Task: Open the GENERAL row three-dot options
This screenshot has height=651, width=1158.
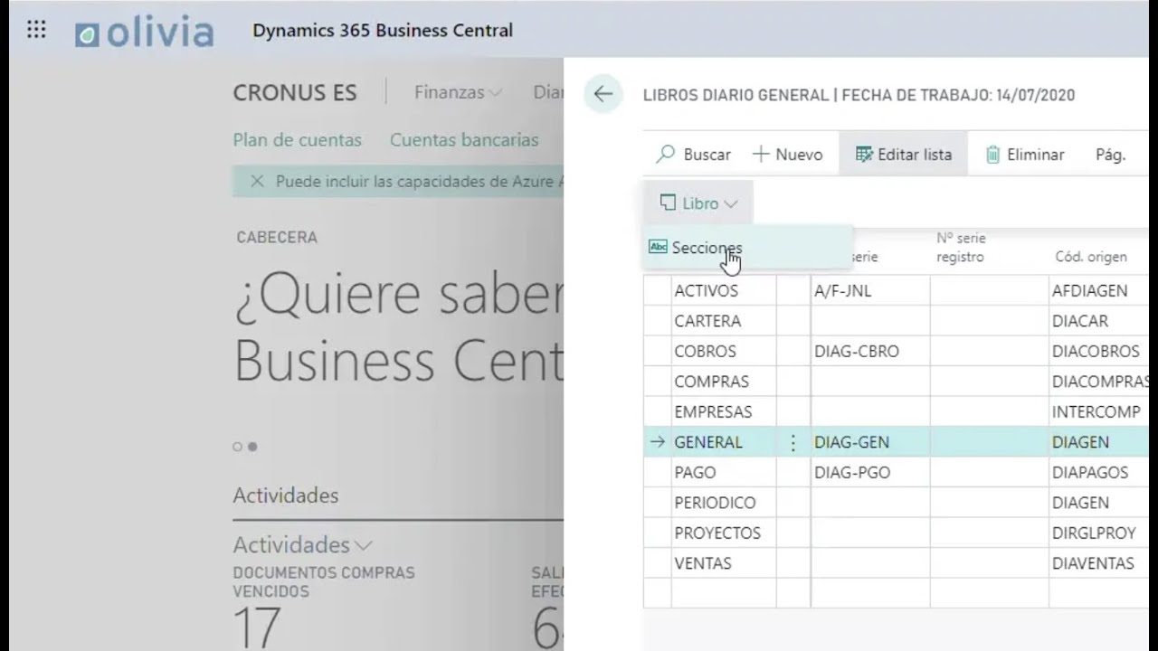Action: tap(793, 442)
